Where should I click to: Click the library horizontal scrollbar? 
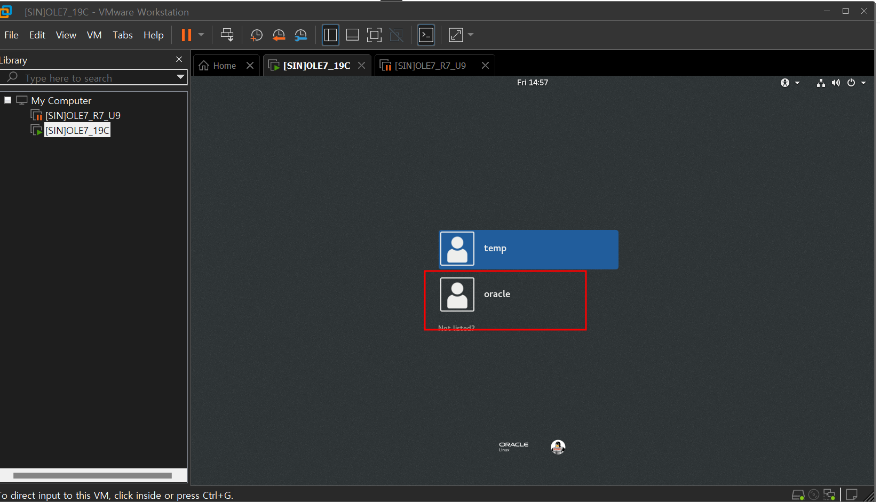click(x=92, y=475)
